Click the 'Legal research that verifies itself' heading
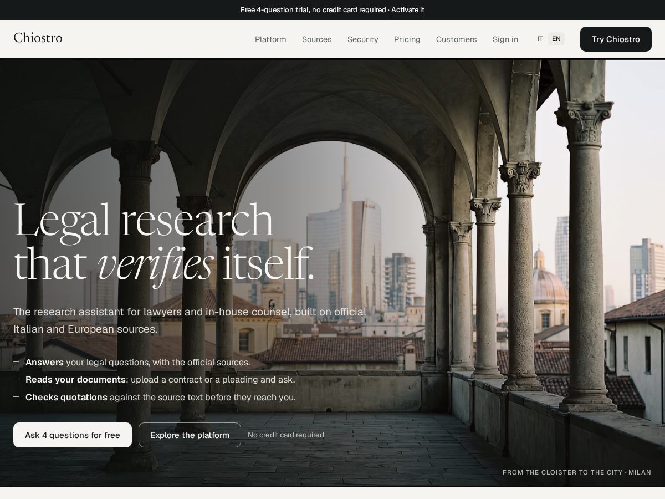665x499 pixels. [x=164, y=242]
